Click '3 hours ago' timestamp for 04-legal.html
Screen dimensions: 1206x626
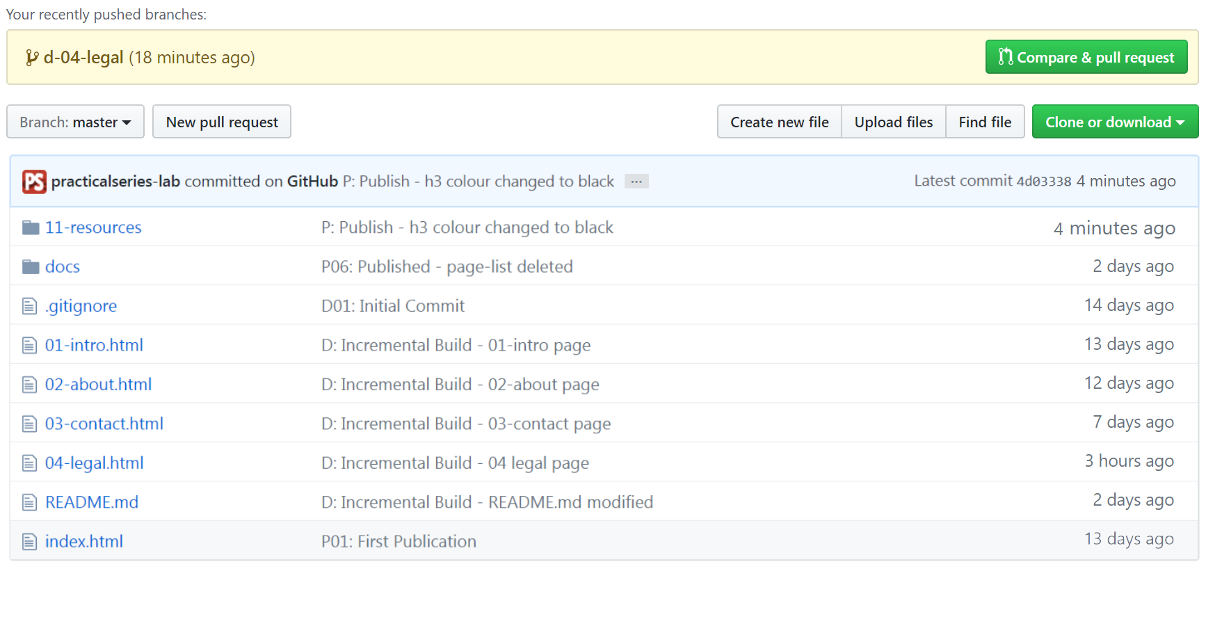(x=1129, y=461)
